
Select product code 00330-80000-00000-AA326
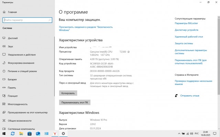[104, 71]
